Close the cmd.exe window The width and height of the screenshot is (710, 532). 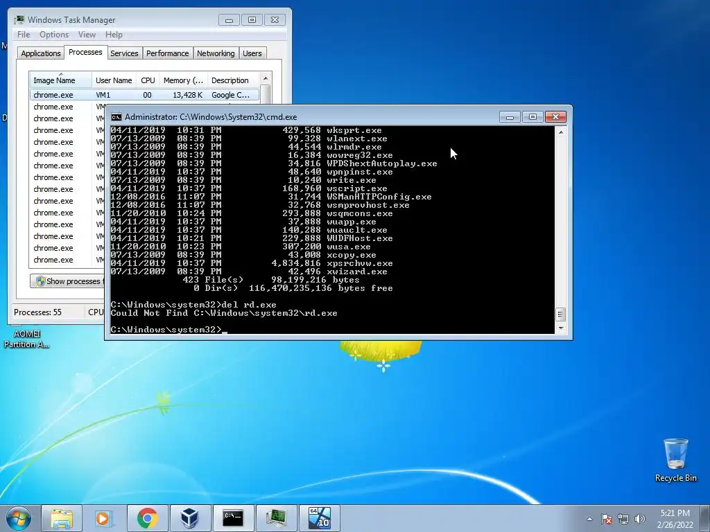(555, 117)
